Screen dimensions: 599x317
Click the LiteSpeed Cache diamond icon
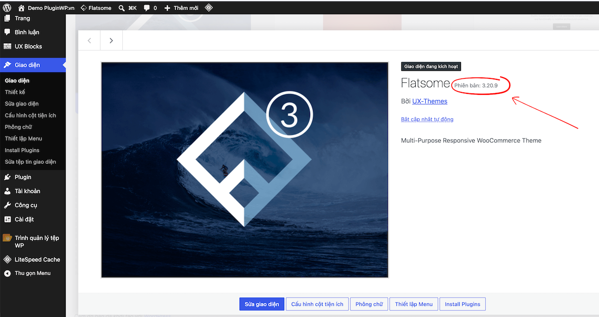[x=7, y=260]
